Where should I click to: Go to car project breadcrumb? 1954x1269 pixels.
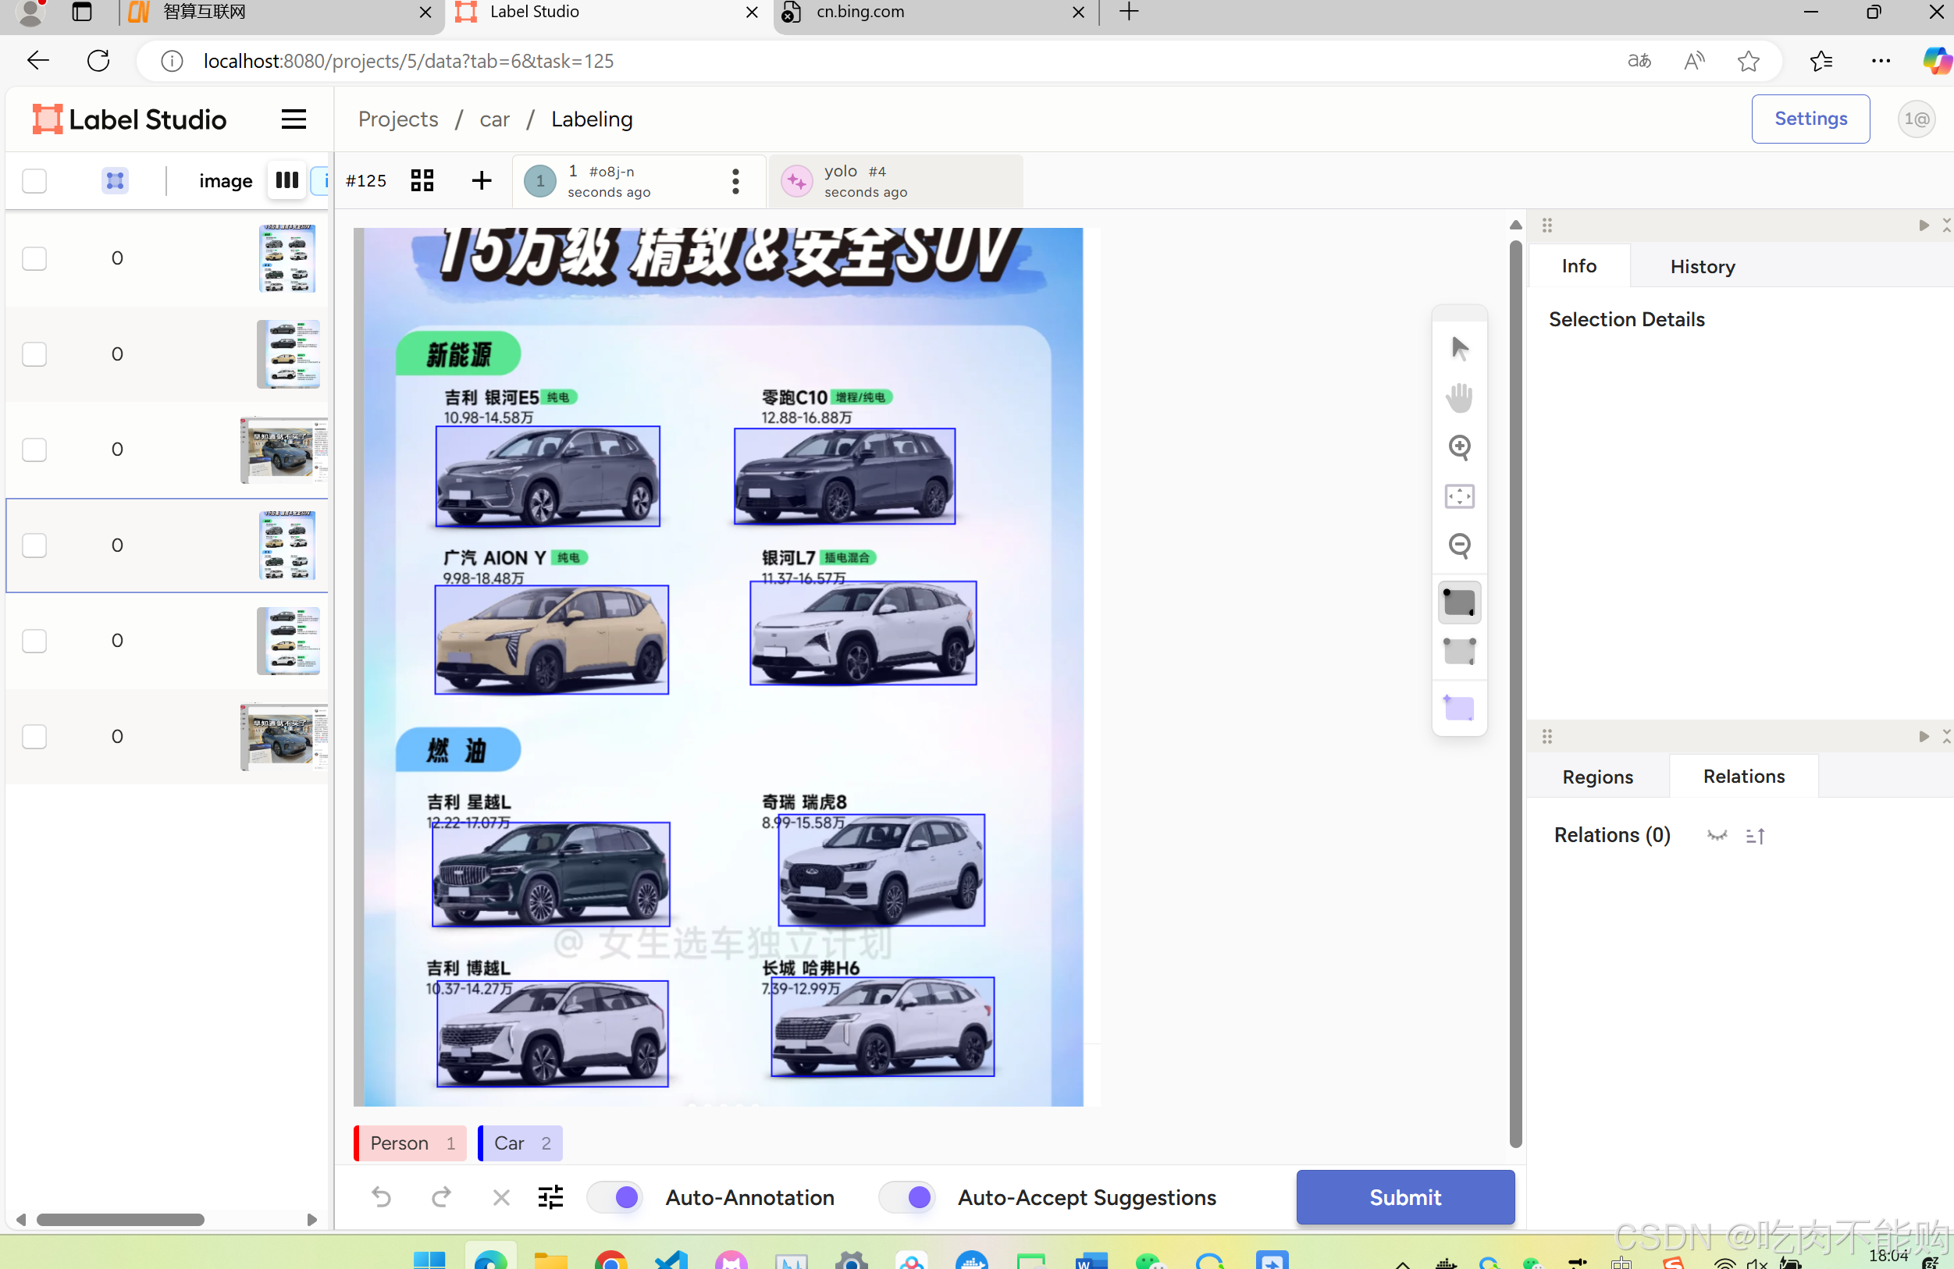(x=494, y=120)
